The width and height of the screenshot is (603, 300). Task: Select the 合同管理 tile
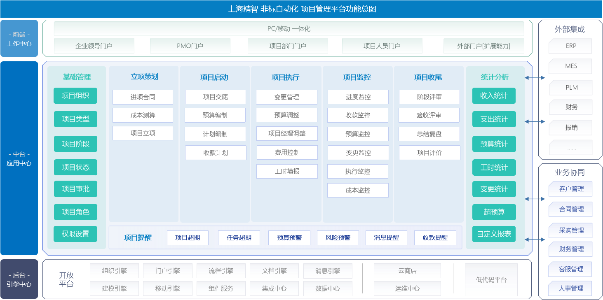(x=570, y=209)
